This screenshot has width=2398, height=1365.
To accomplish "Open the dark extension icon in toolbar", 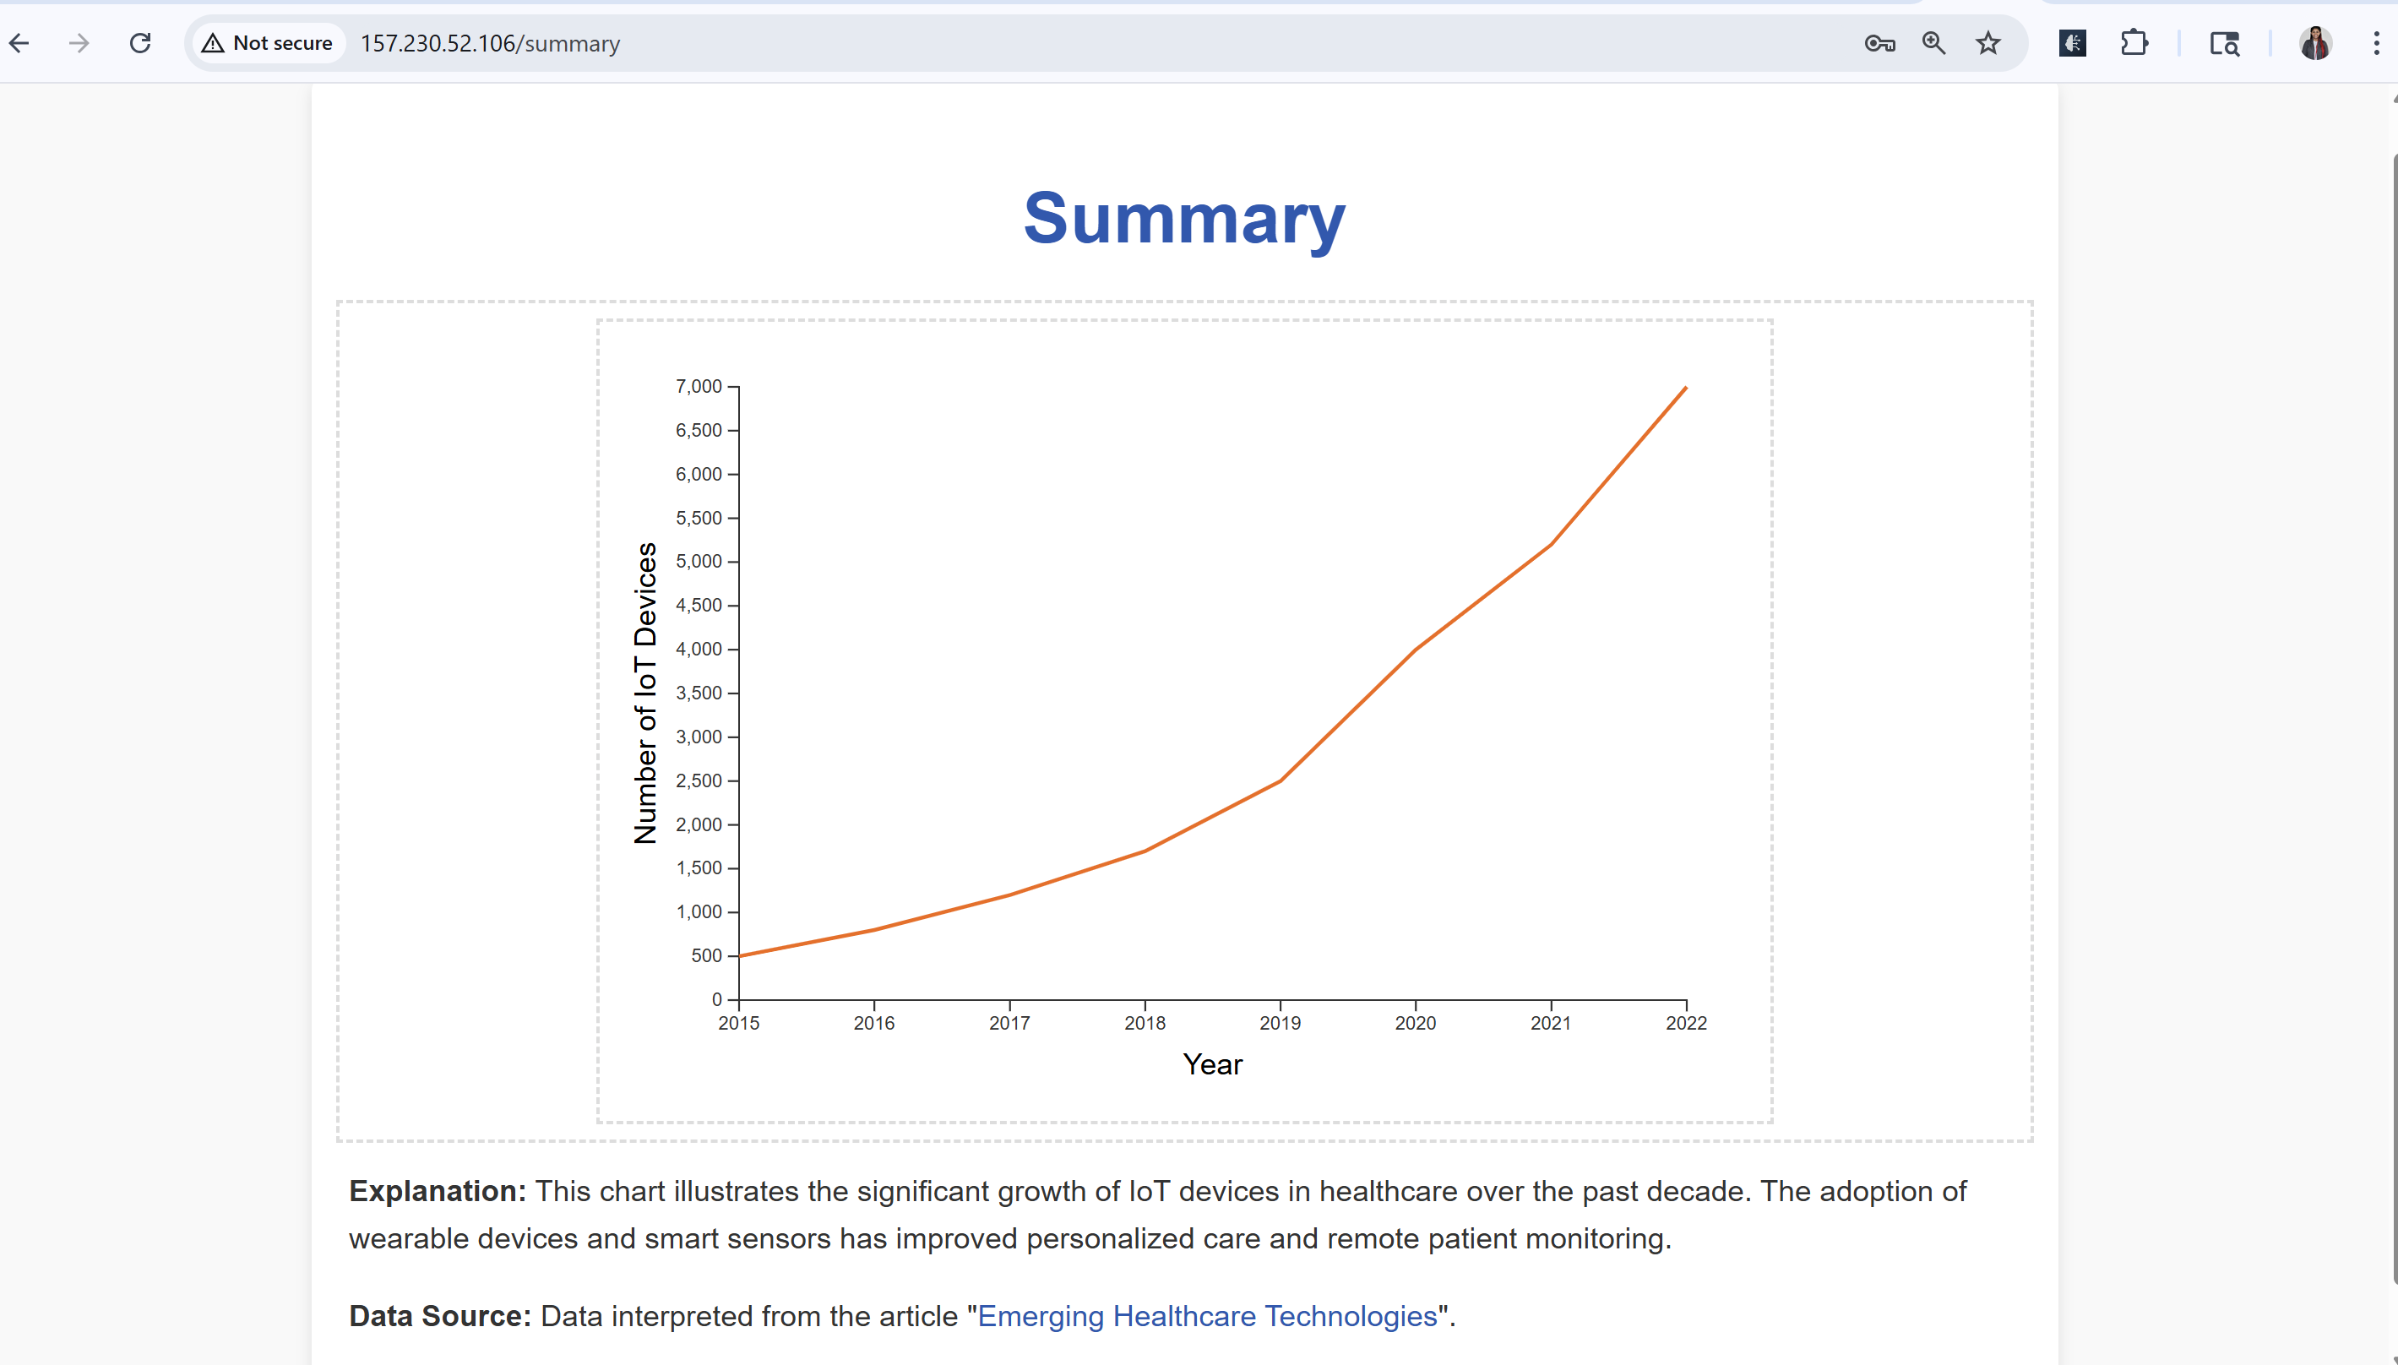I will pos(2072,43).
